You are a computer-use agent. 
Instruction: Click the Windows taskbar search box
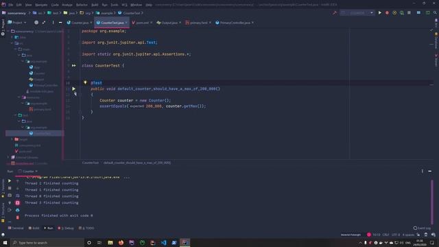click(47, 242)
